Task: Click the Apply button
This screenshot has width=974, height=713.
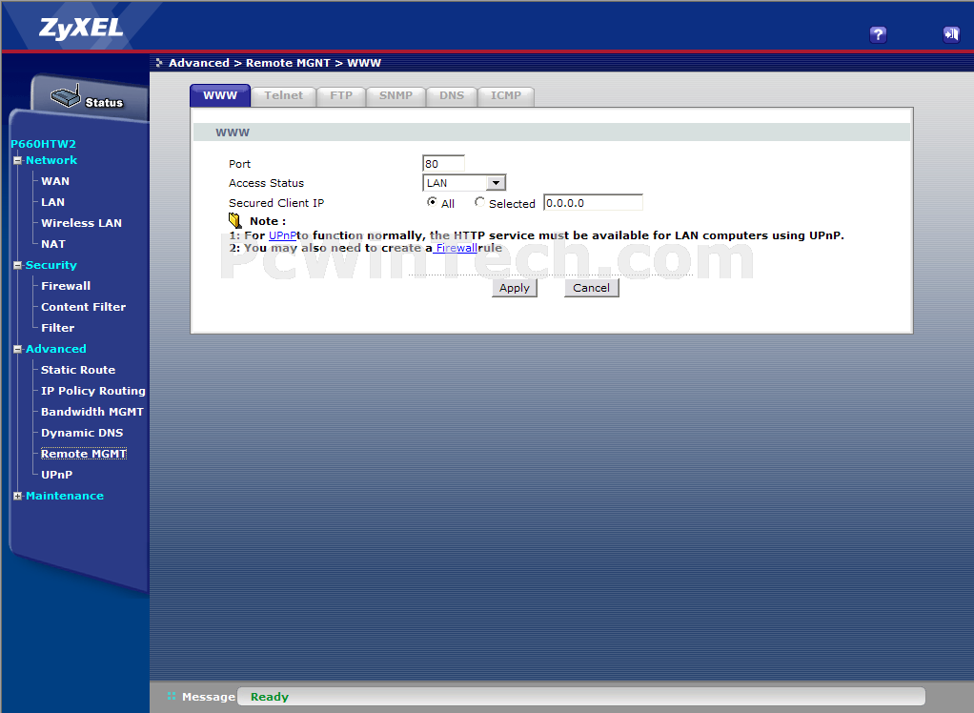Action: (x=515, y=288)
